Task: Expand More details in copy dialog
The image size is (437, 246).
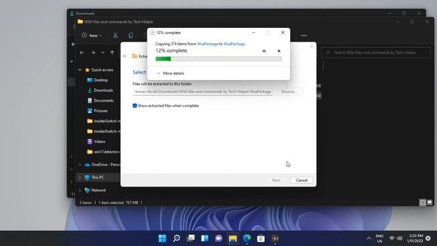Action: [x=170, y=73]
